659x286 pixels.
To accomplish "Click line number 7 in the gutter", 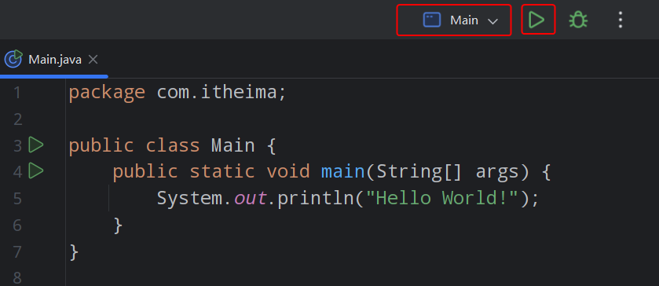I will [17, 251].
